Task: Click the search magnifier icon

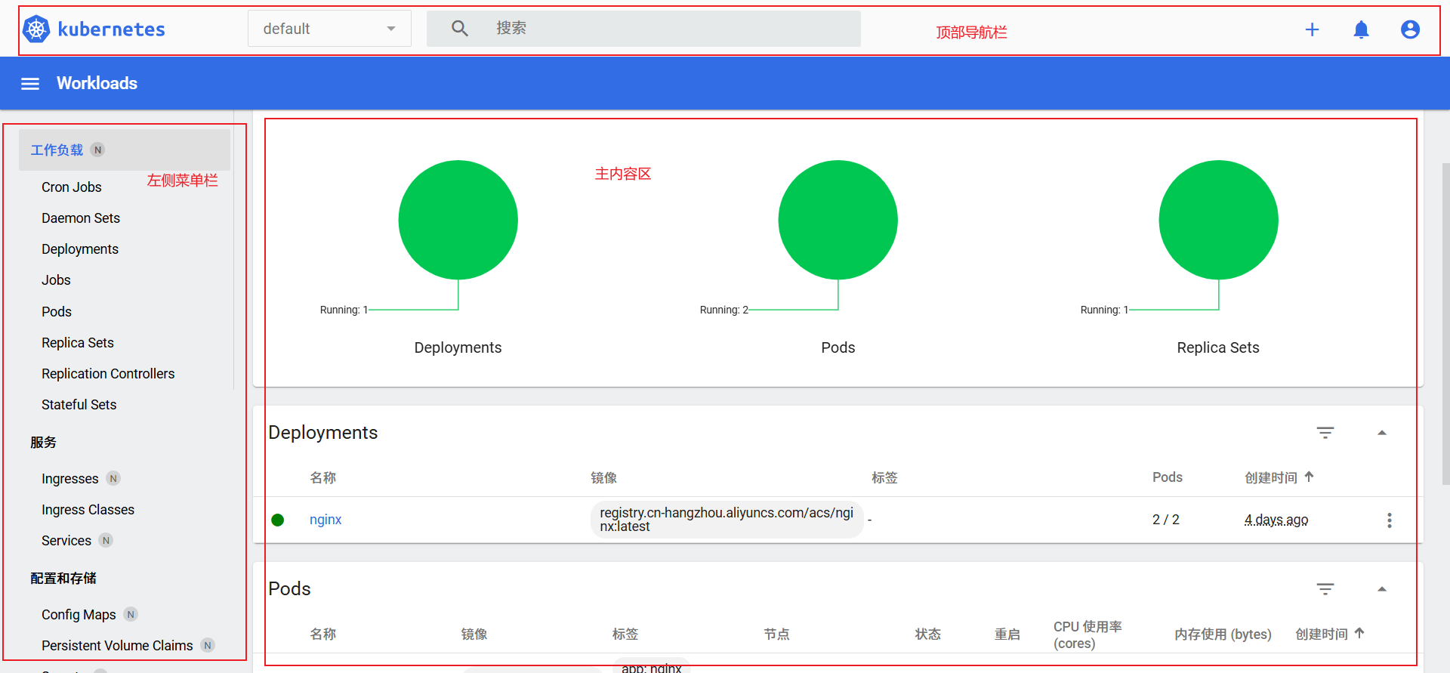Action: [459, 29]
